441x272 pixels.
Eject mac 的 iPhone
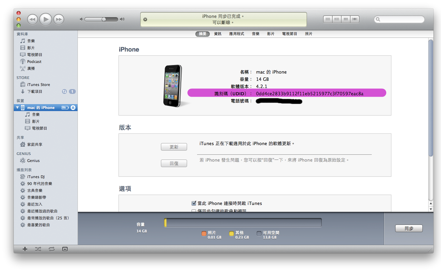click(x=73, y=108)
